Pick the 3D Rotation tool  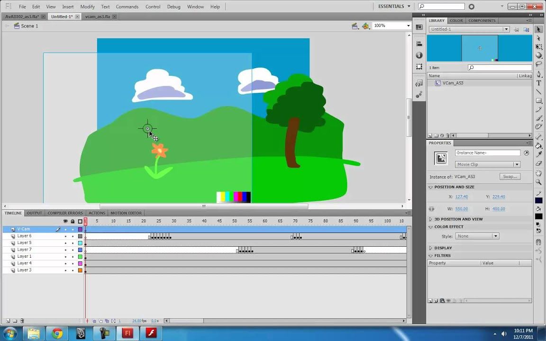[538, 55]
